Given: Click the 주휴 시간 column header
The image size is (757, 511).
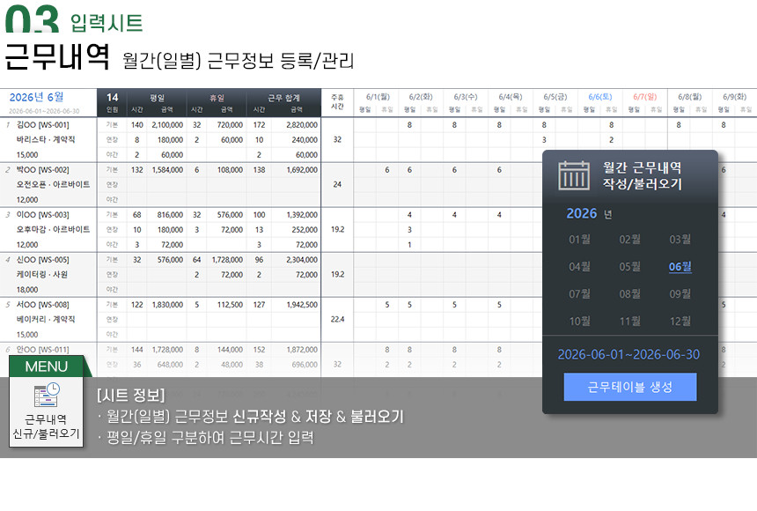Looking at the screenshot, I should click(337, 102).
